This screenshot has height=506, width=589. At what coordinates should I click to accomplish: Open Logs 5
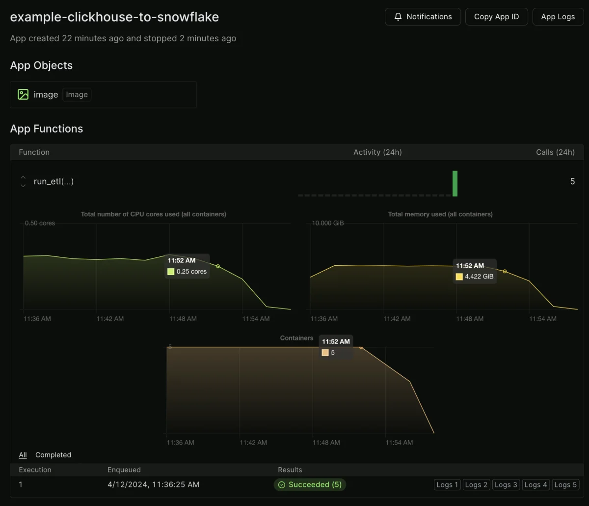(x=565, y=485)
